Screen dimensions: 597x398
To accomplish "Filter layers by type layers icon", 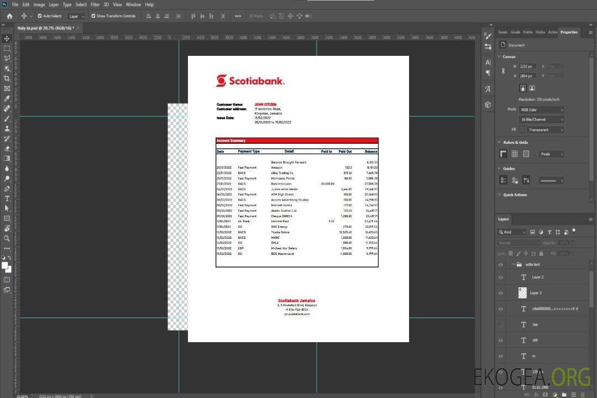I will pos(549,232).
